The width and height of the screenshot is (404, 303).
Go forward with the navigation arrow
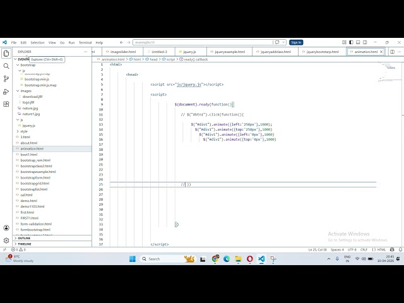pyautogui.click(x=129, y=42)
